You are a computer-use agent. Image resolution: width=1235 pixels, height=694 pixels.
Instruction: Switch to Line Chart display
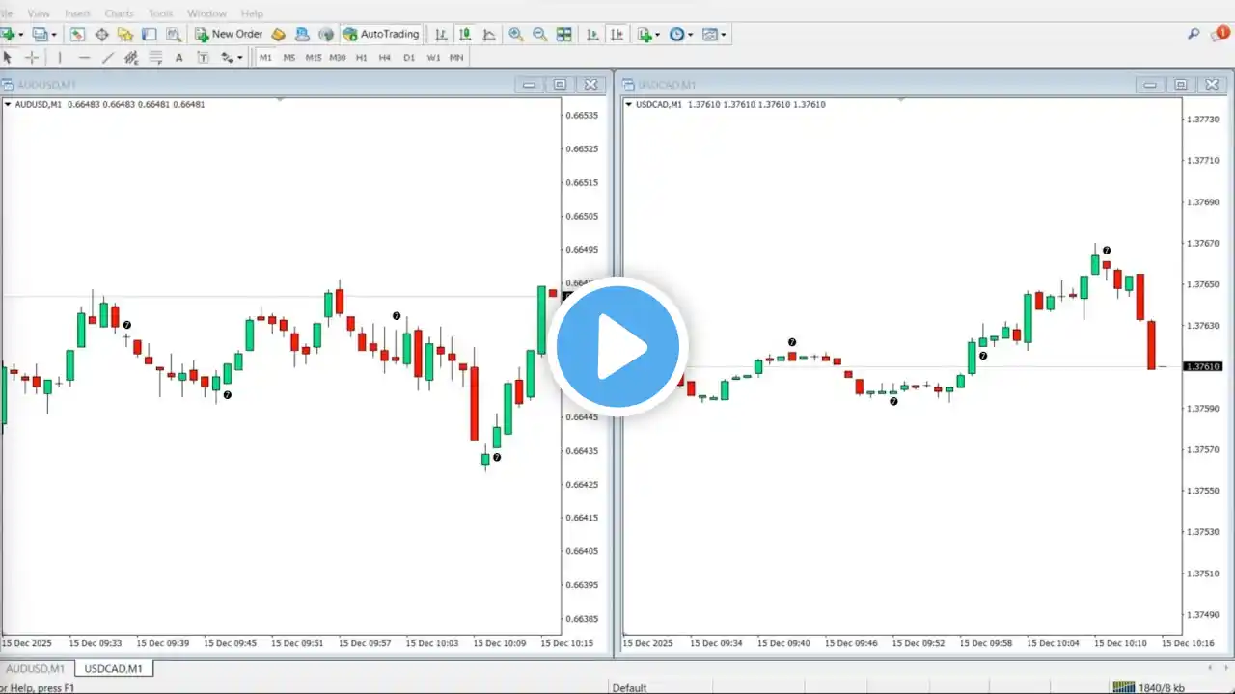tap(489, 34)
